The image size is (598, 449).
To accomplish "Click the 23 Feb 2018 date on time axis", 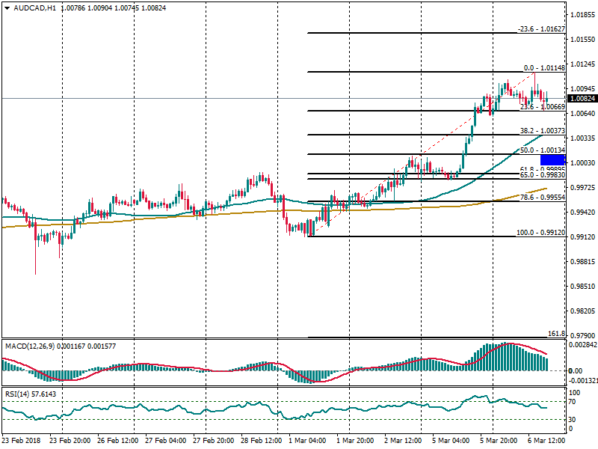I will coord(19,441).
